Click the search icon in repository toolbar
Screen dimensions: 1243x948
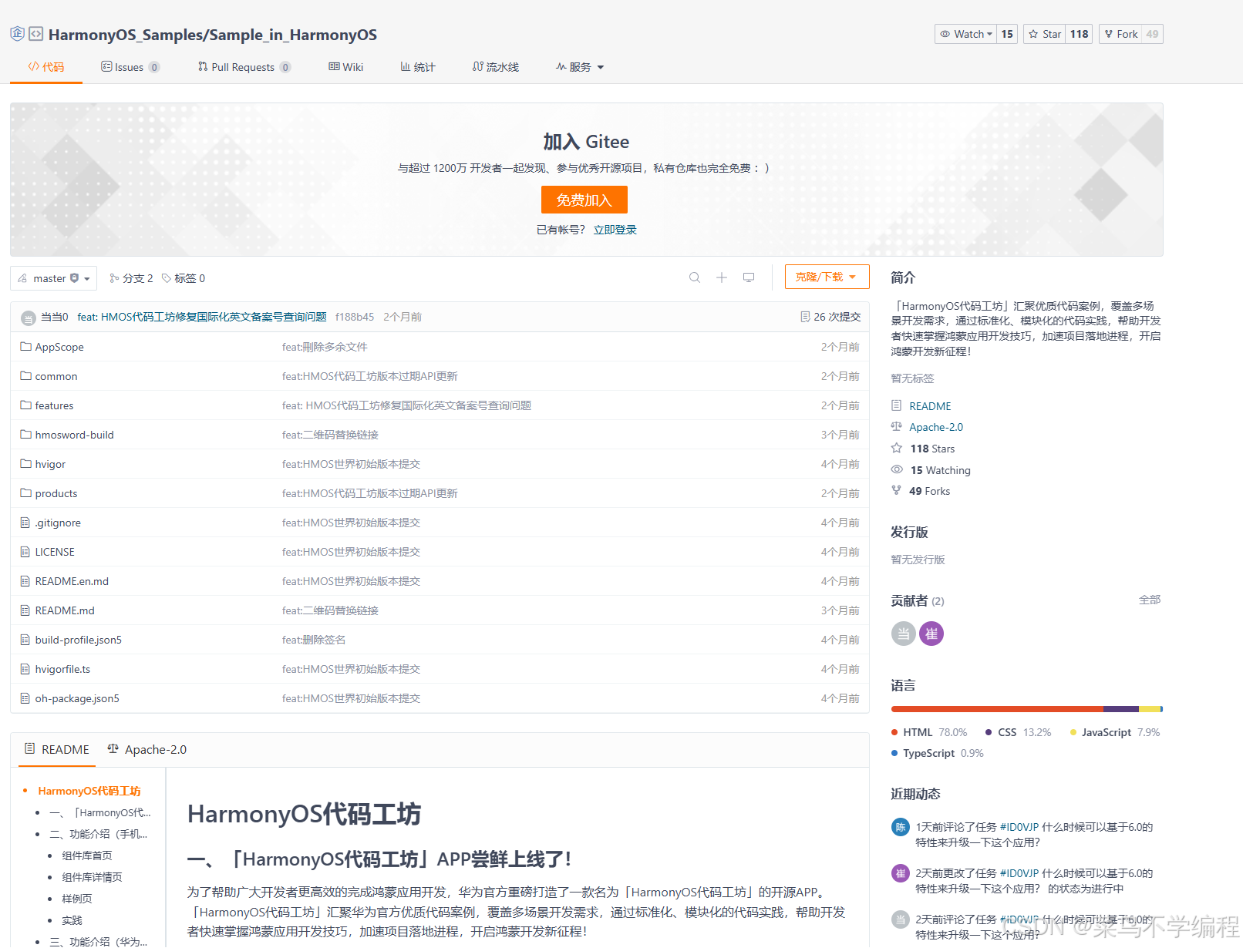tap(695, 277)
